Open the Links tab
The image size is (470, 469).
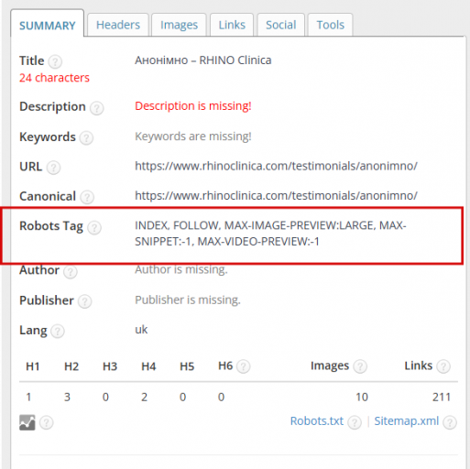[x=232, y=25]
